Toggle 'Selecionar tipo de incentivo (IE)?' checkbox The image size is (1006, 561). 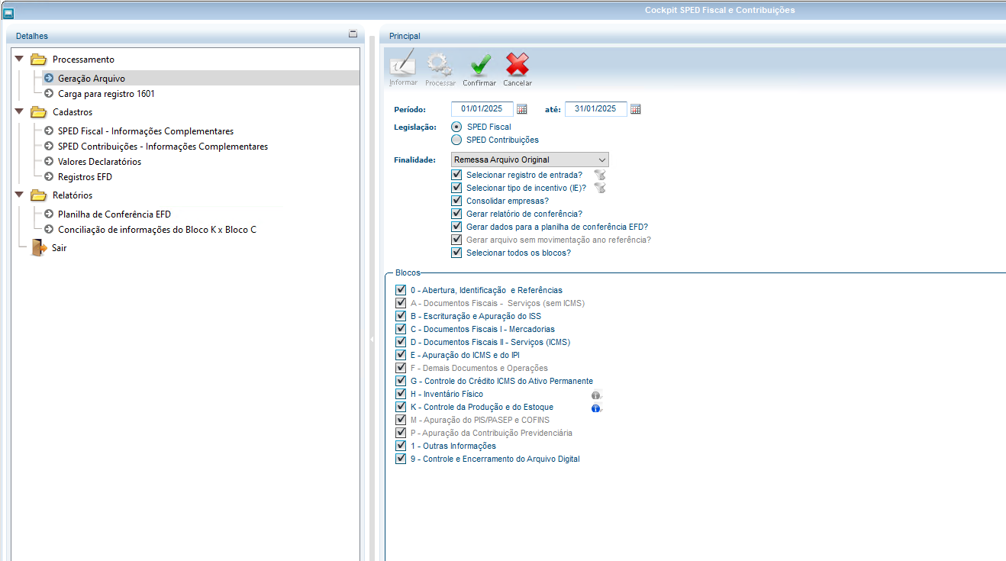point(456,188)
